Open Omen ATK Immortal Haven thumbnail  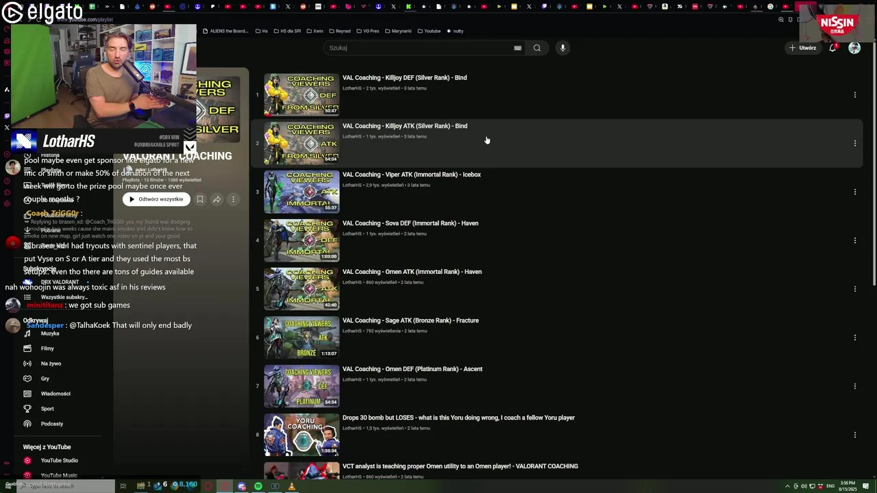tap(301, 289)
